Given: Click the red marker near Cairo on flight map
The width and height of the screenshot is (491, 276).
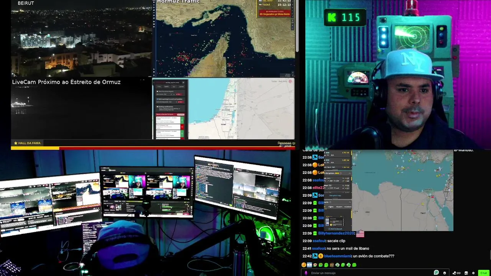Looking at the screenshot, I should click(432, 197).
